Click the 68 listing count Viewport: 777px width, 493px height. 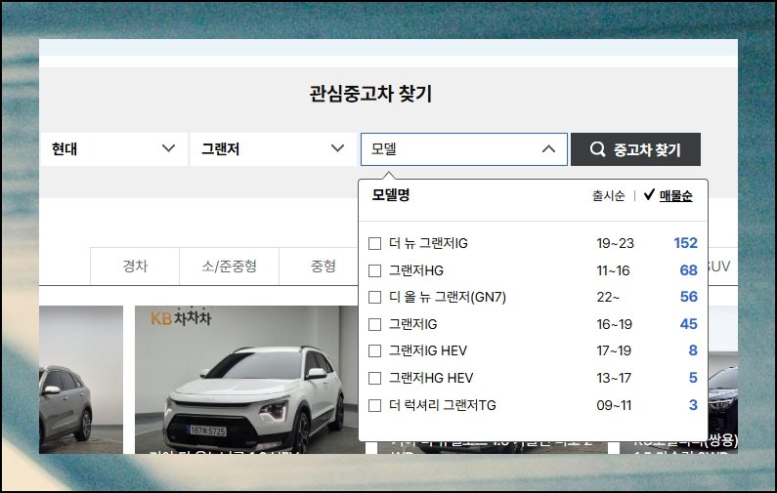tap(688, 270)
